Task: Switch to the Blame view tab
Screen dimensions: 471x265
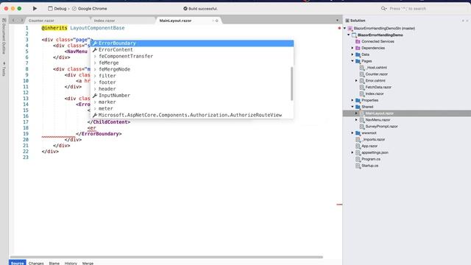Action: pyautogui.click(x=54, y=264)
